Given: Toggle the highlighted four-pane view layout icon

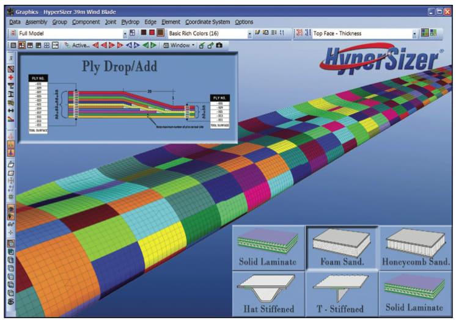Looking at the screenshot, I should coord(22,45).
